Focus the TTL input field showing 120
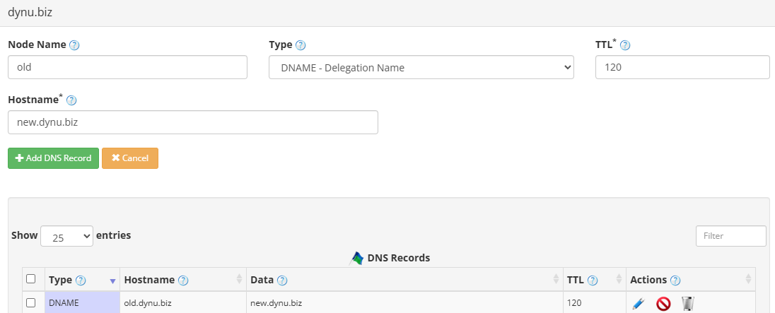This screenshot has width=775, height=313. pyautogui.click(x=682, y=67)
